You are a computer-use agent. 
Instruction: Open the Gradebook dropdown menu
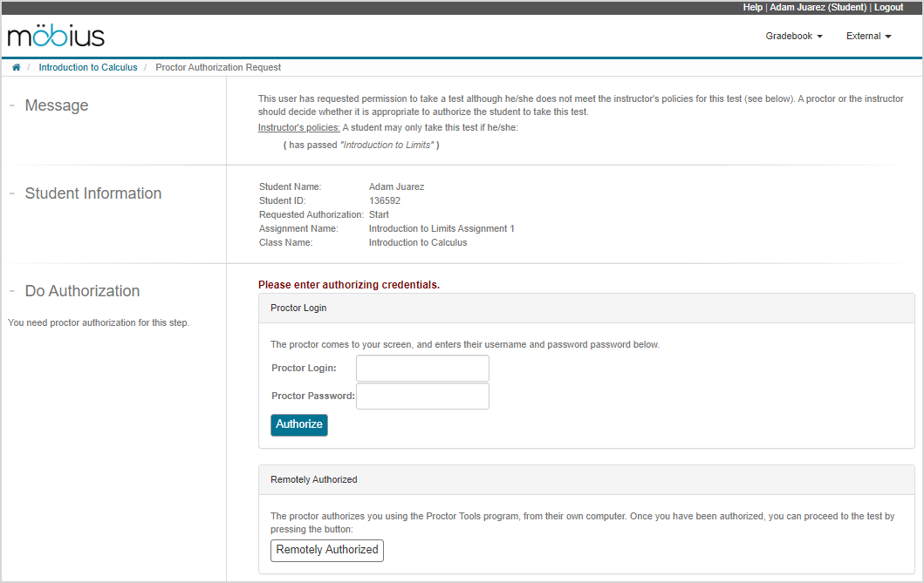pyautogui.click(x=793, y=37)
